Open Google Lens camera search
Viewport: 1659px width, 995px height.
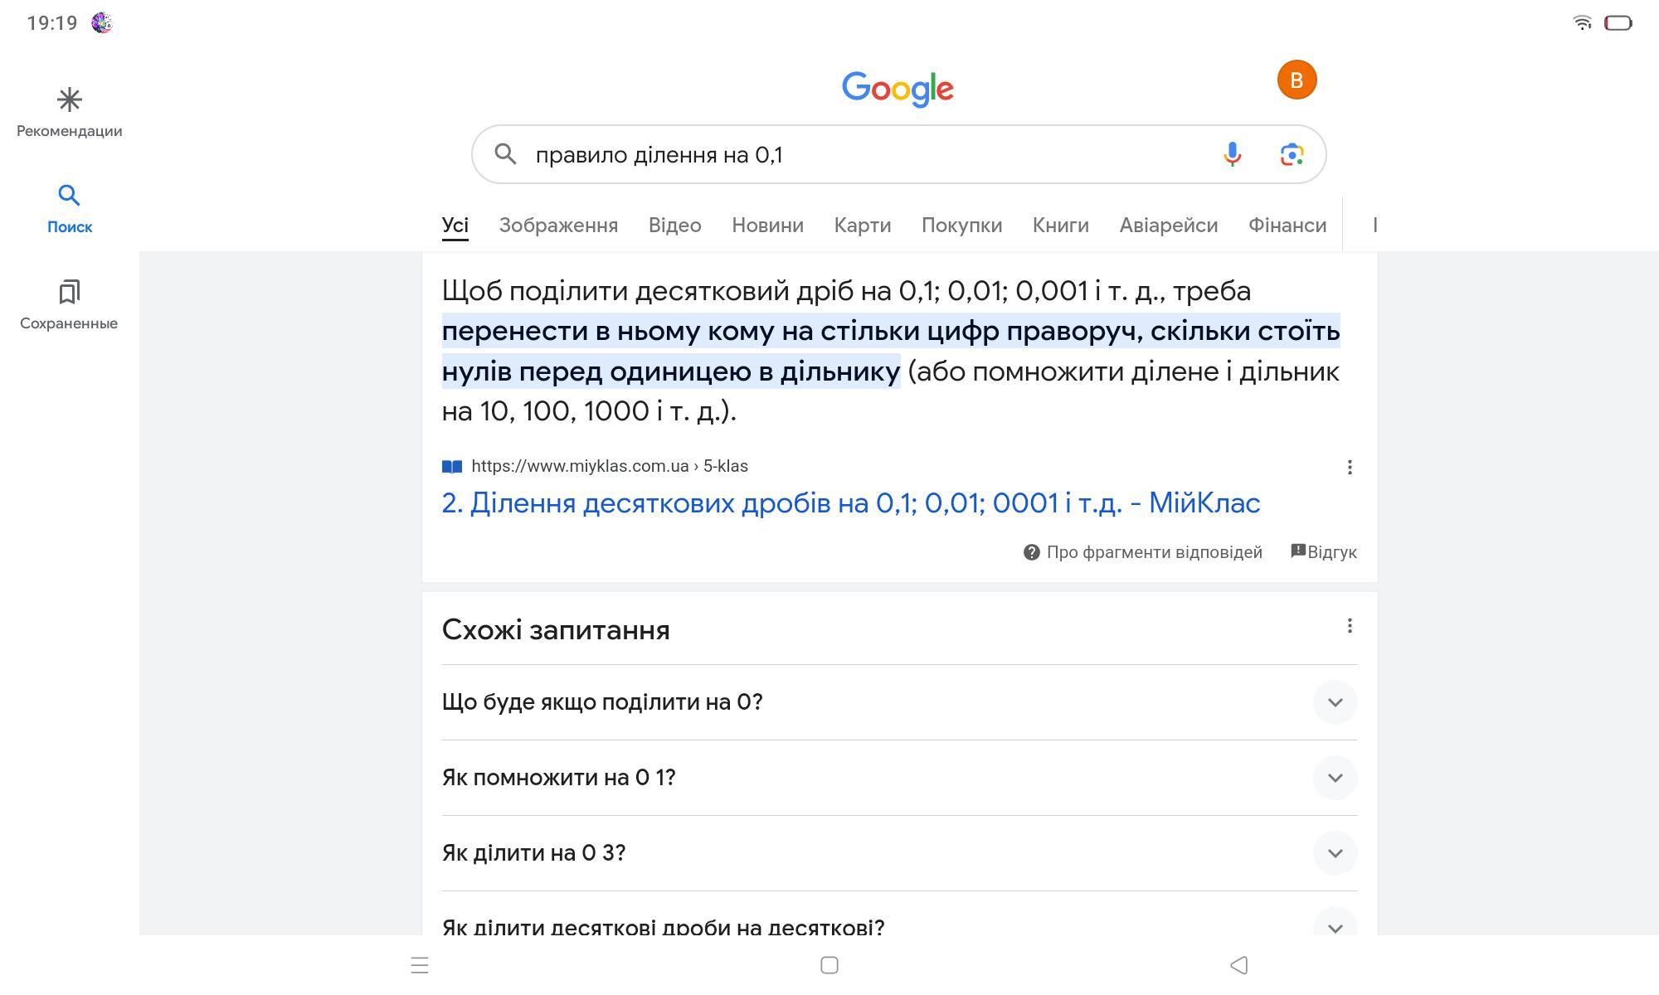point(1292,154)
